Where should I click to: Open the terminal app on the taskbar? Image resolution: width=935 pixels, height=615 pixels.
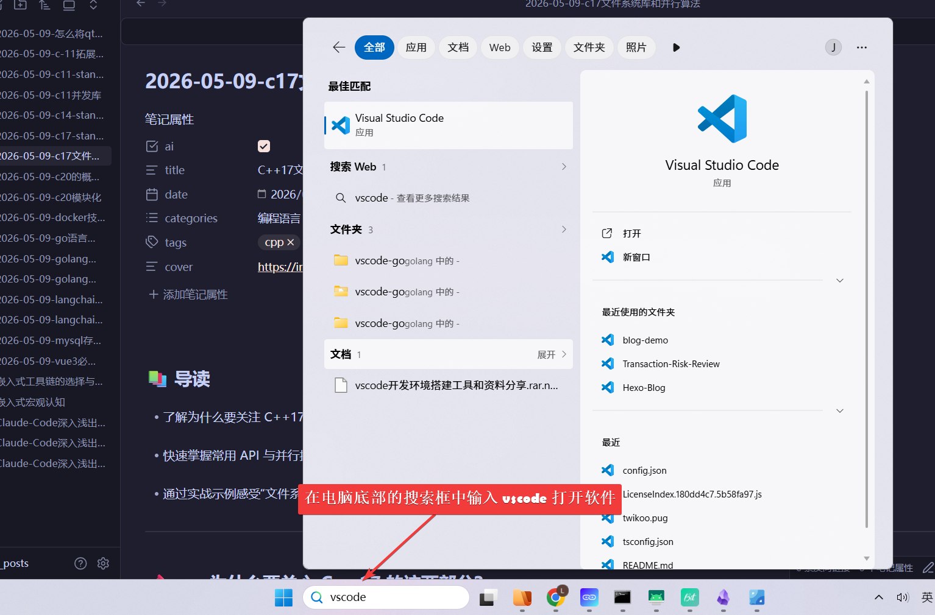point(622,597)
